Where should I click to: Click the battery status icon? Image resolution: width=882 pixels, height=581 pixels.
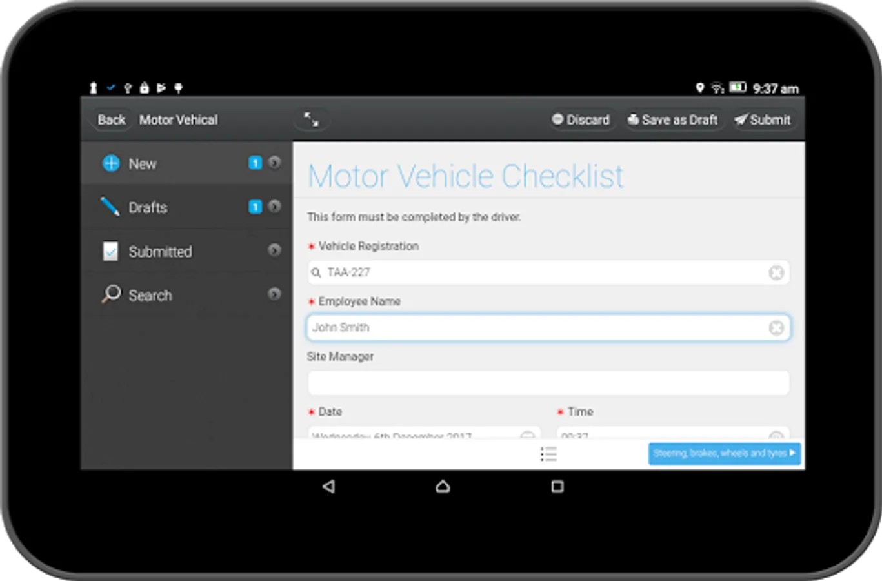pos(737,87)
